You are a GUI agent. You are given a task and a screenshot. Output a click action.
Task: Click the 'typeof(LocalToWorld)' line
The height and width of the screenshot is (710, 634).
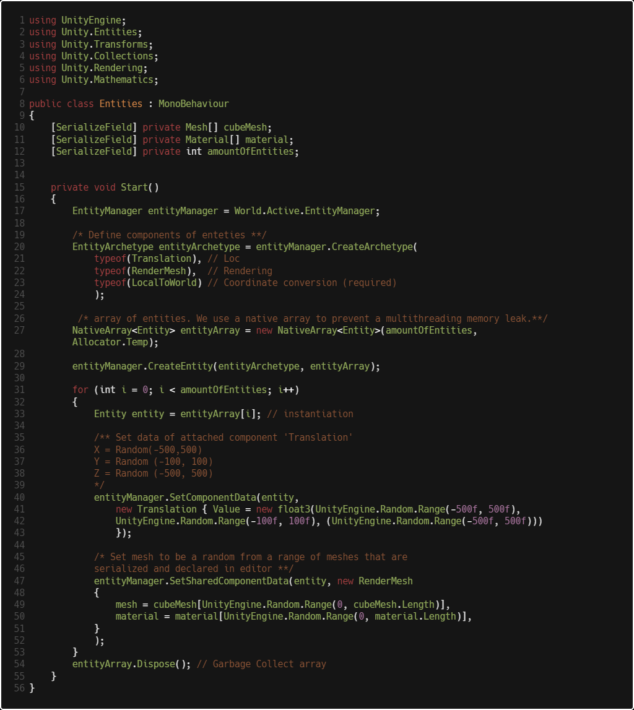[x=147, y=282]
